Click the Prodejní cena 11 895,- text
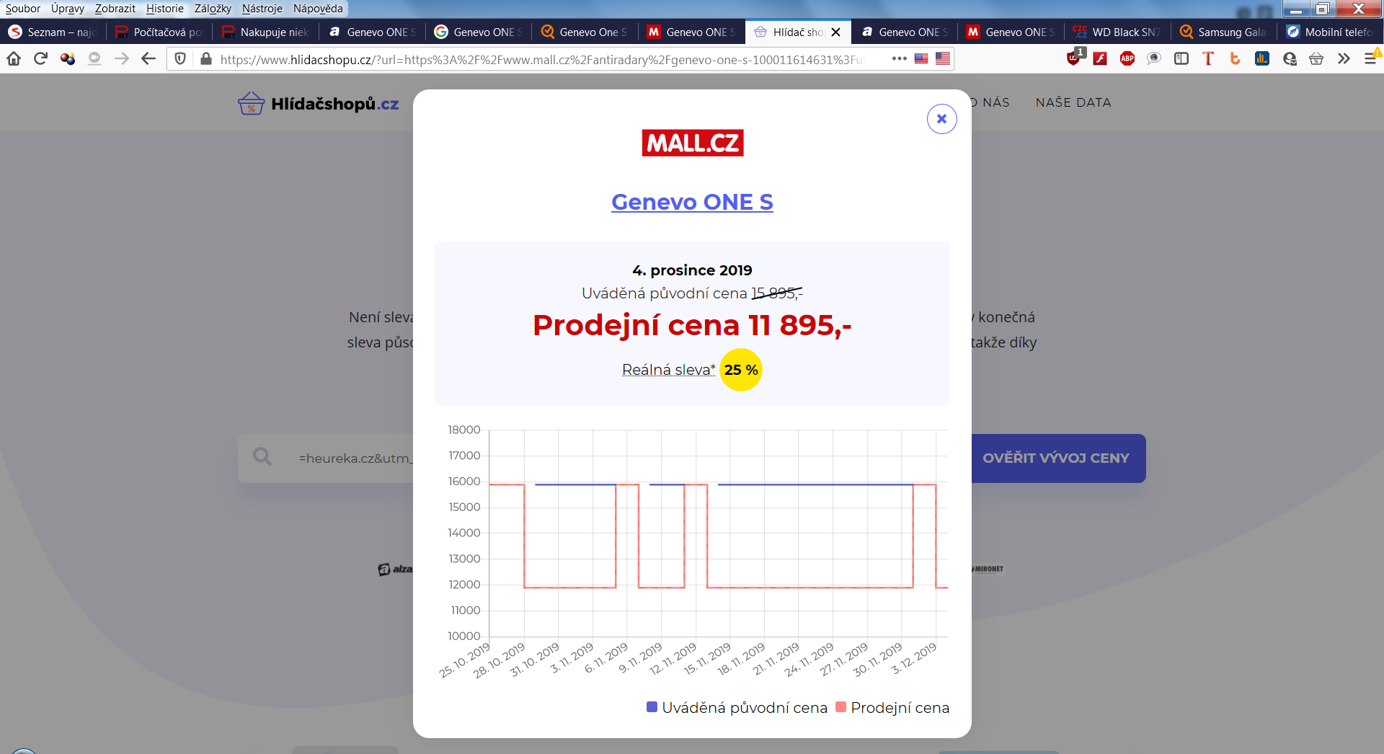This screenshot has height=754, width=1384. point(692,325)
